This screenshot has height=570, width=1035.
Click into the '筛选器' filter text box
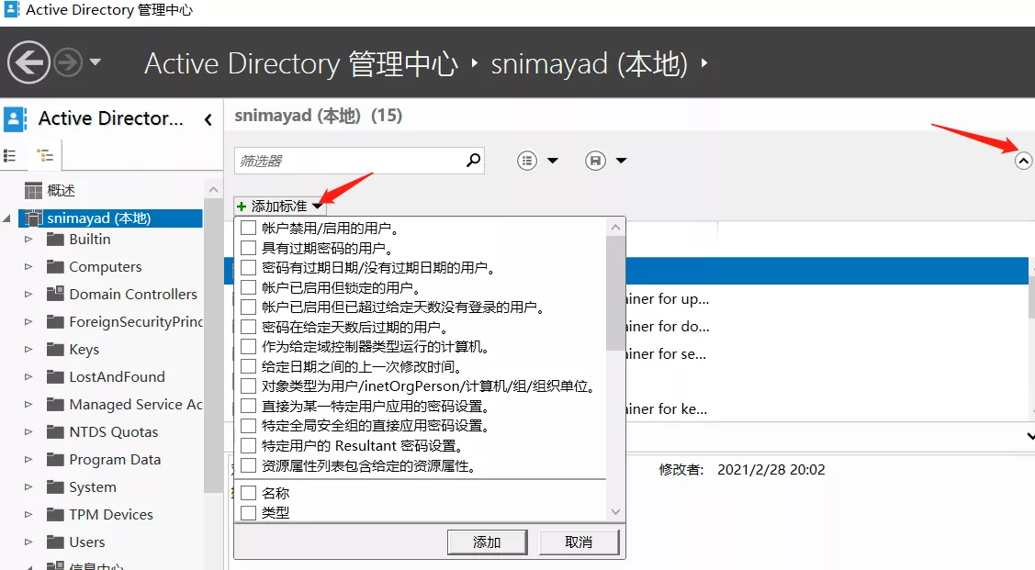point(349,161)
